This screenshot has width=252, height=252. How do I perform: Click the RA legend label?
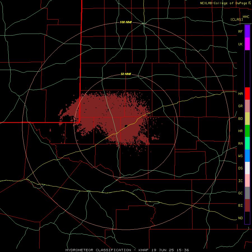(x=240, y=144)
